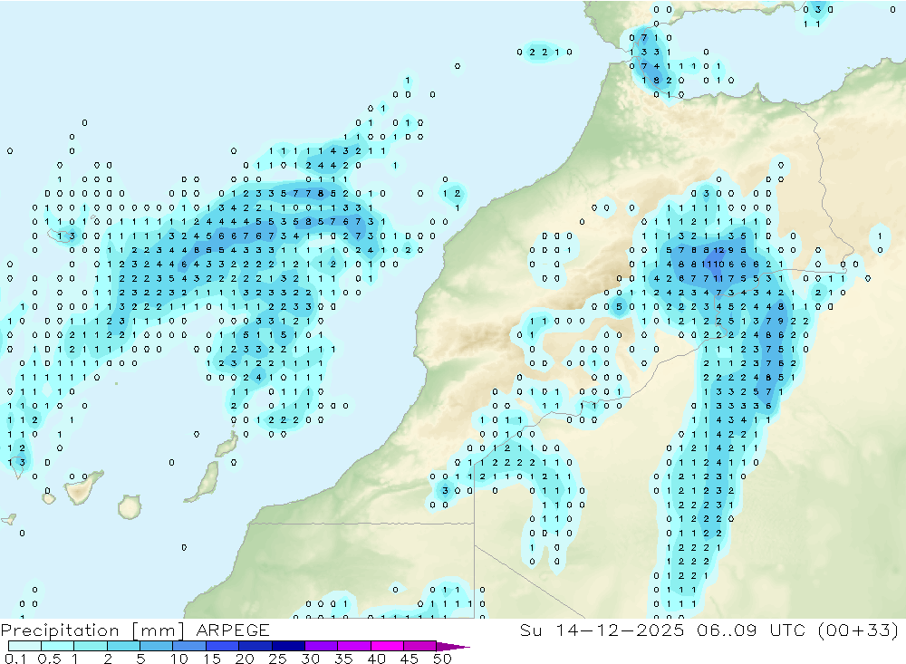Click the legend label '25'

pyautogui.click(x=277, y=659)
